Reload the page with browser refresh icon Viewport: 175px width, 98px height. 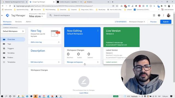coord(10,6)
